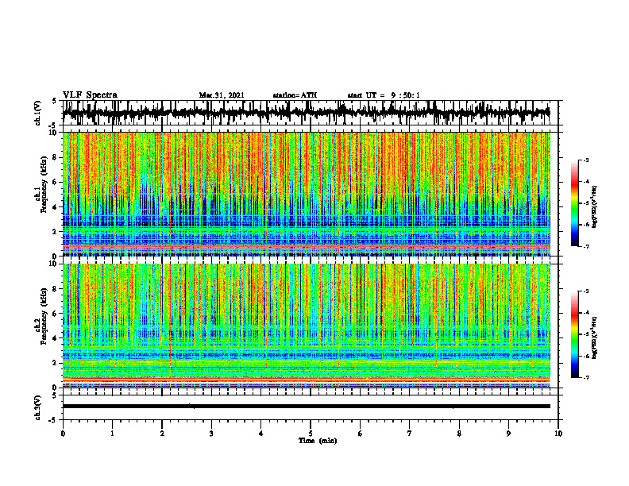Click the time axis tick label "7"

click(410, 434)
